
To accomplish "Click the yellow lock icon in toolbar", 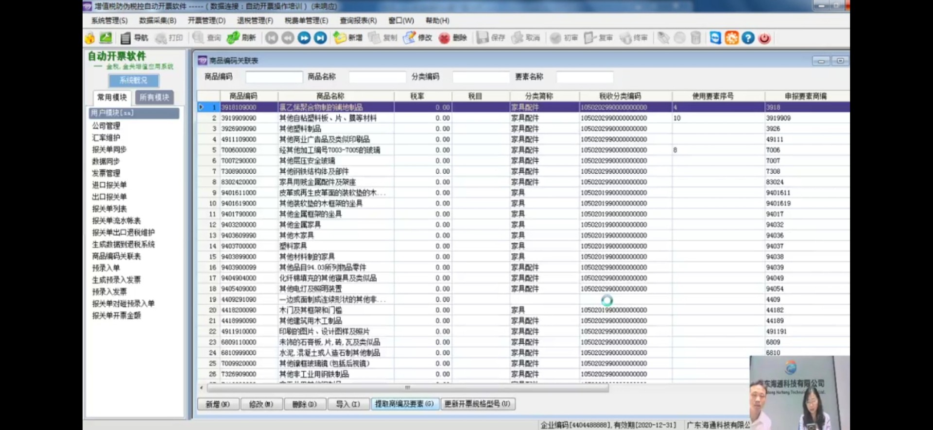I will 90,38.
